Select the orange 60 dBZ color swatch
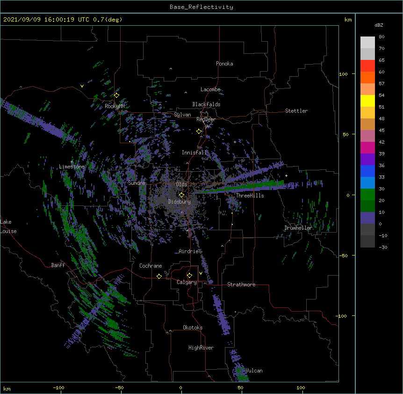The height and width of the screenshot is (394, 403). point(367,77)
